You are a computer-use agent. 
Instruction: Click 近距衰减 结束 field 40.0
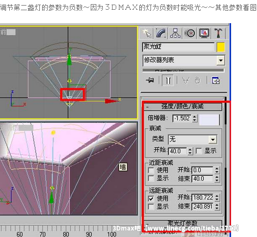202,179
